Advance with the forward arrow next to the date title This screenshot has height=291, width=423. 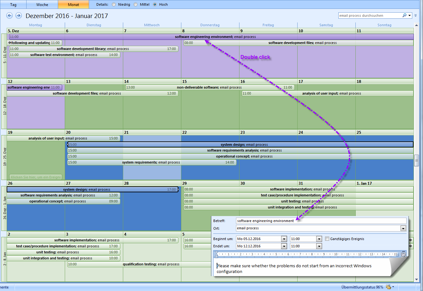19,15
